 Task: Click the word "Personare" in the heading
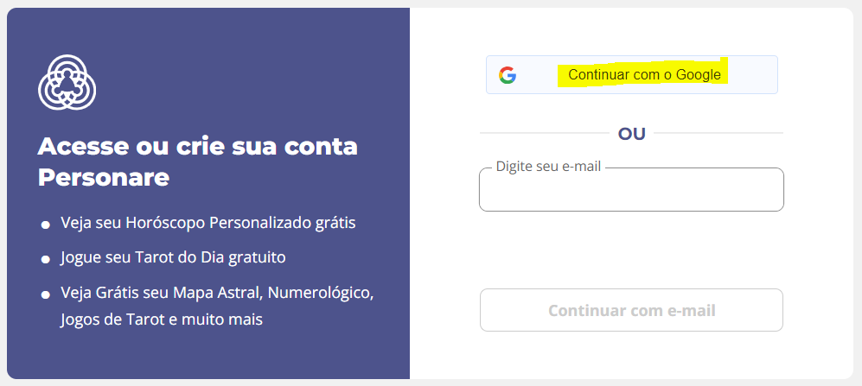104,177
